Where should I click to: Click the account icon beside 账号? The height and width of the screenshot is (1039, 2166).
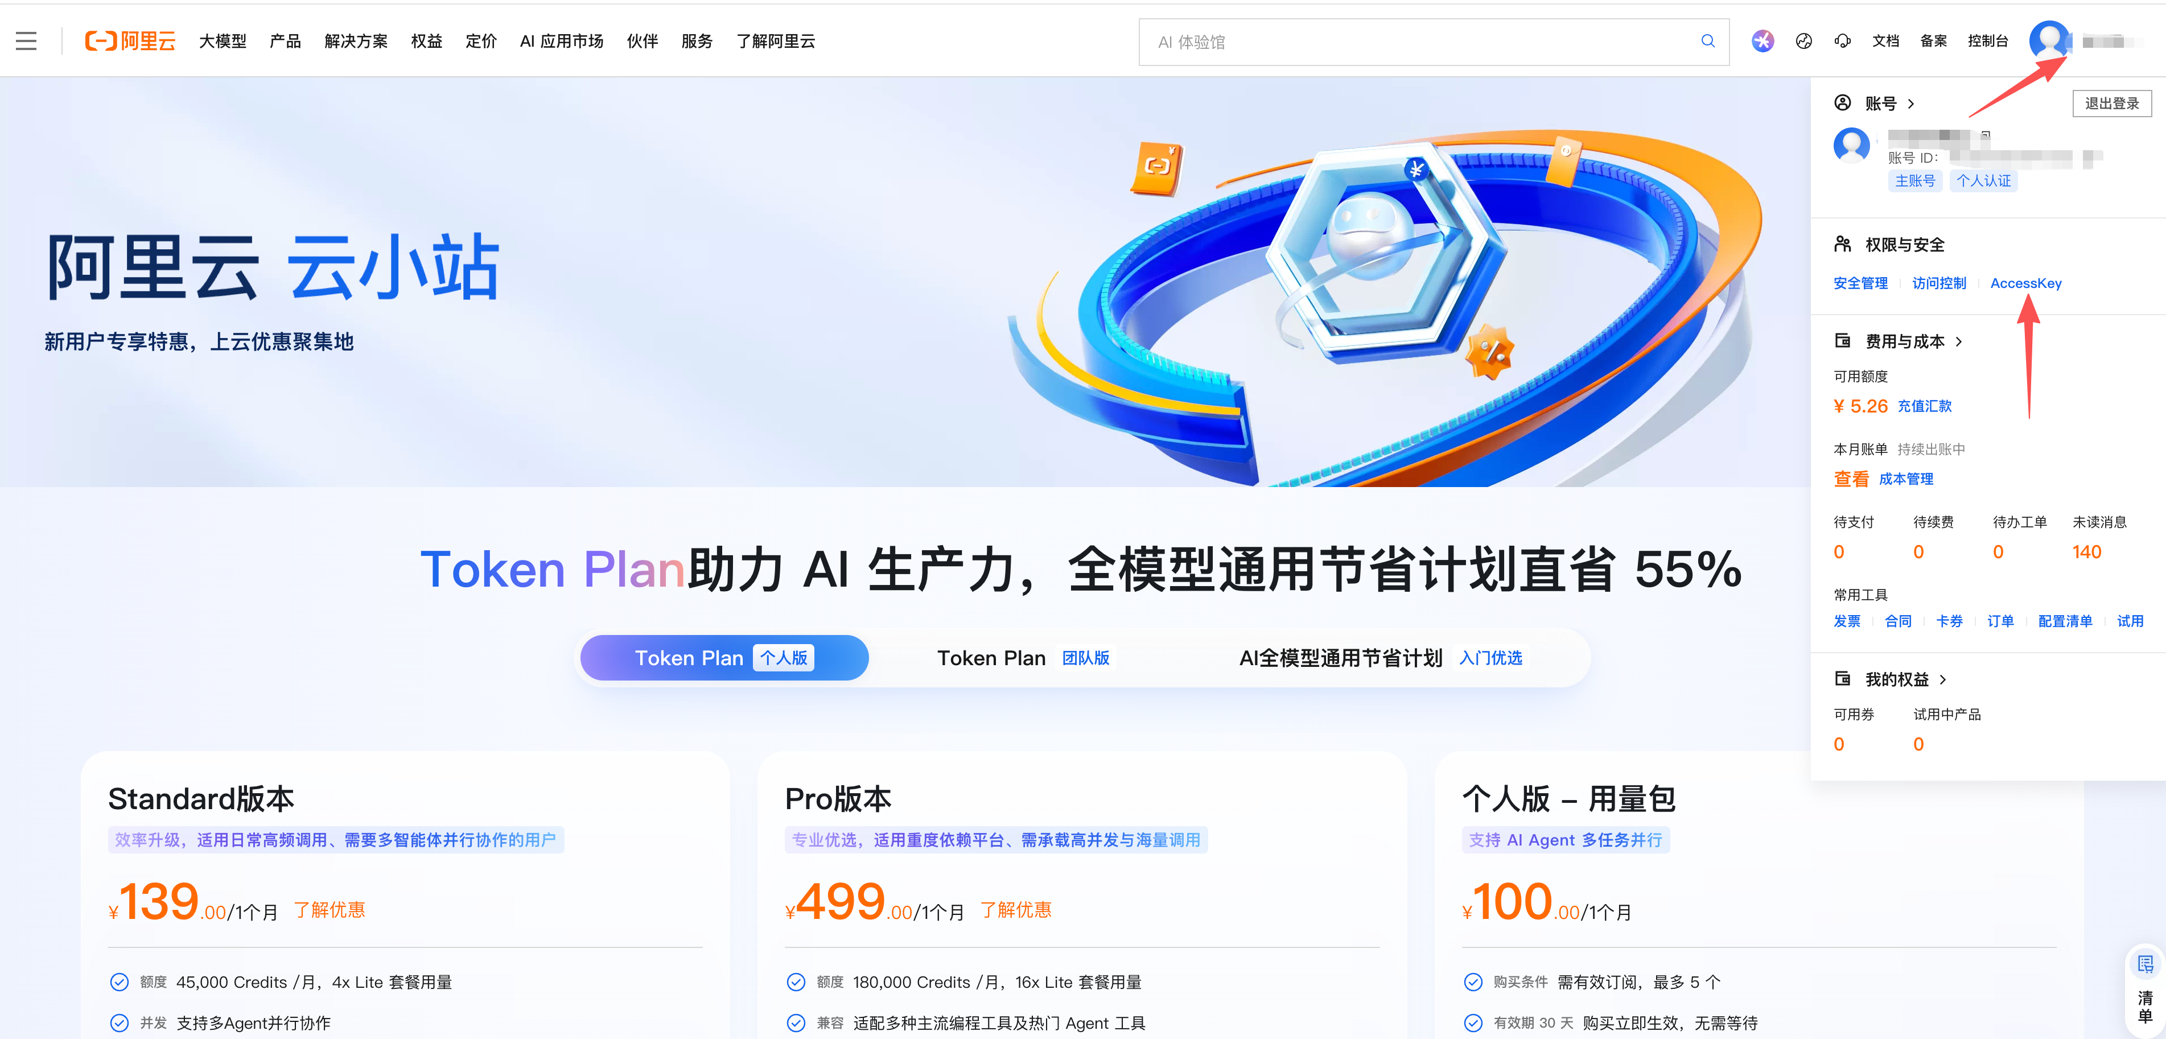tap(1842, 102)
